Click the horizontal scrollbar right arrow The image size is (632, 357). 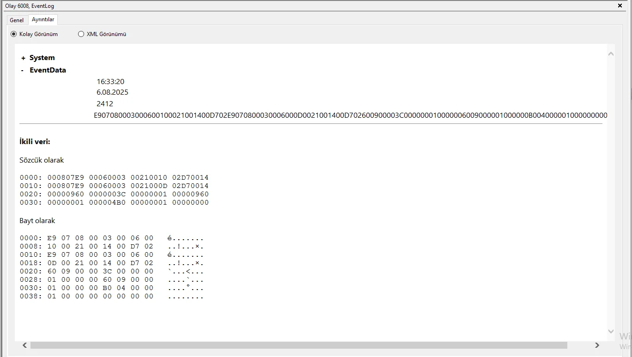coord(597,345)
